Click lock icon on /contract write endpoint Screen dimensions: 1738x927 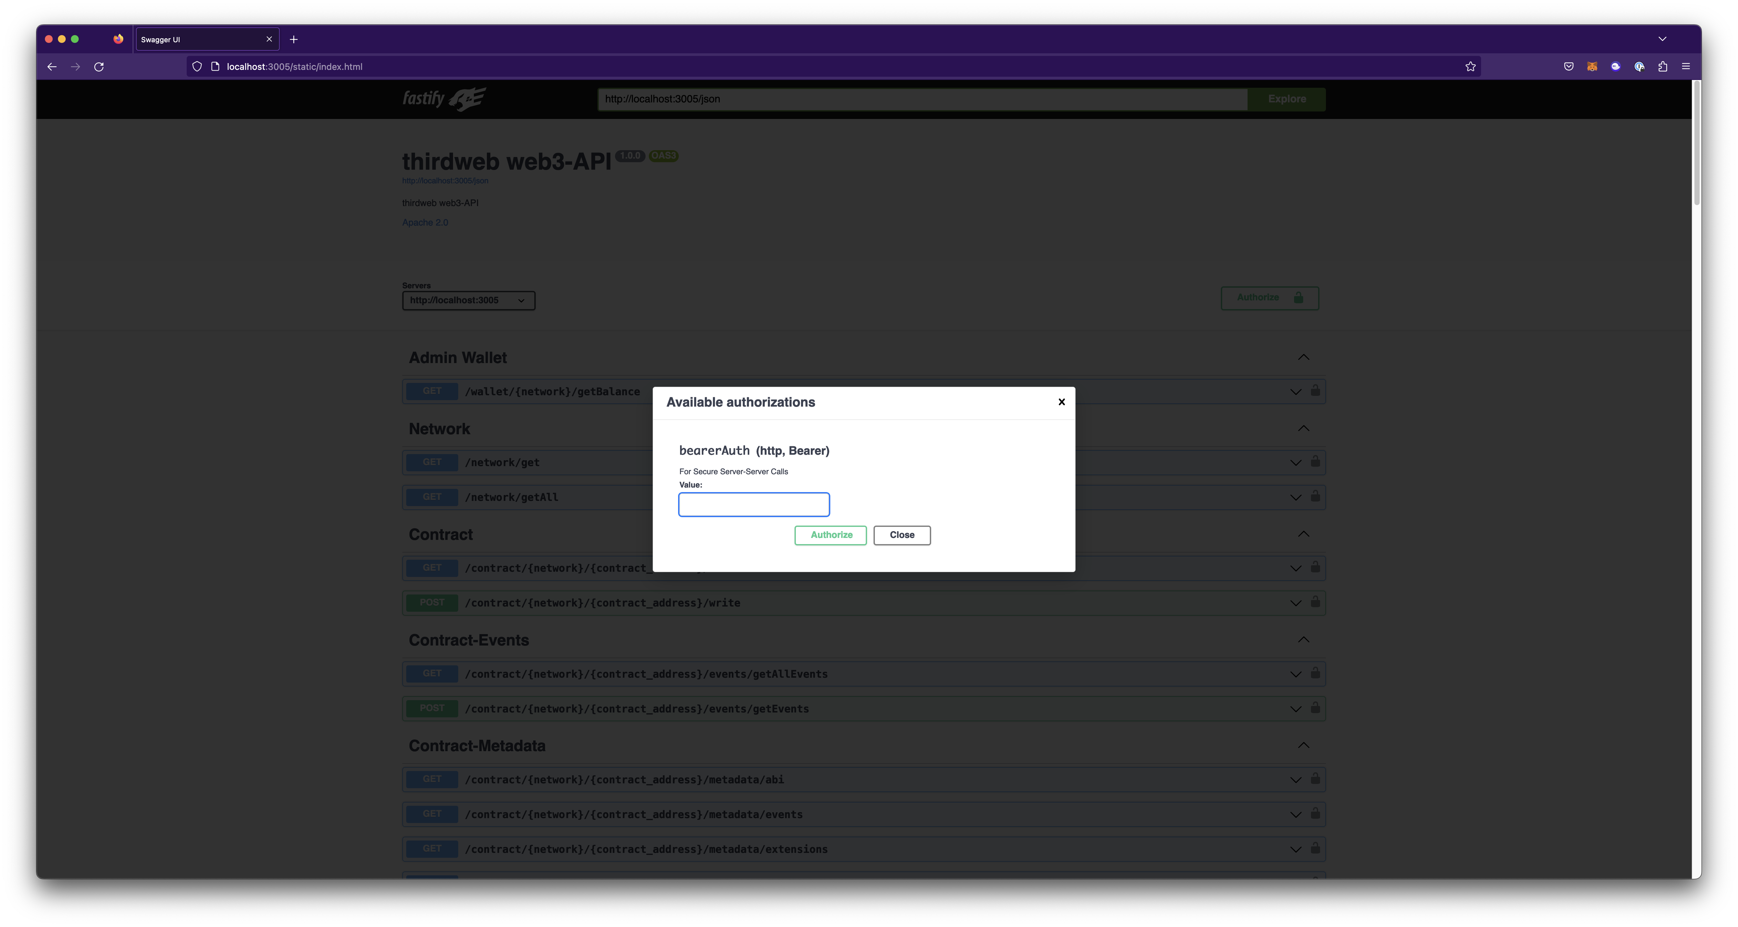pyautogui.click(x=1315, y=602)
